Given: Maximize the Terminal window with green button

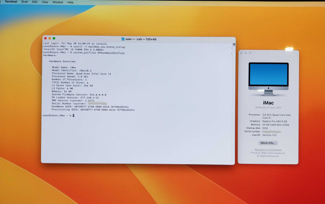Looking at the screenshot, I should pos(54,38).
